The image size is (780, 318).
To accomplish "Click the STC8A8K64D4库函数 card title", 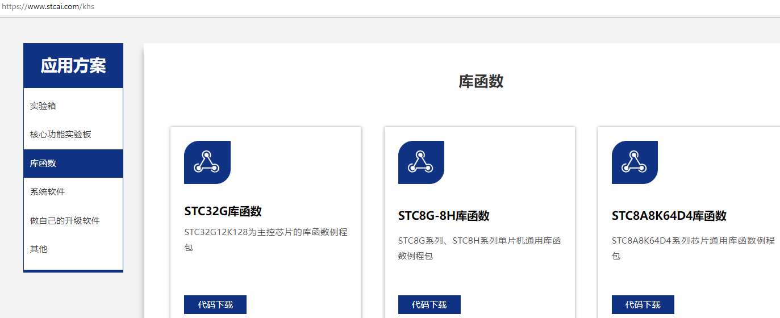I will [x=669, y=216].
